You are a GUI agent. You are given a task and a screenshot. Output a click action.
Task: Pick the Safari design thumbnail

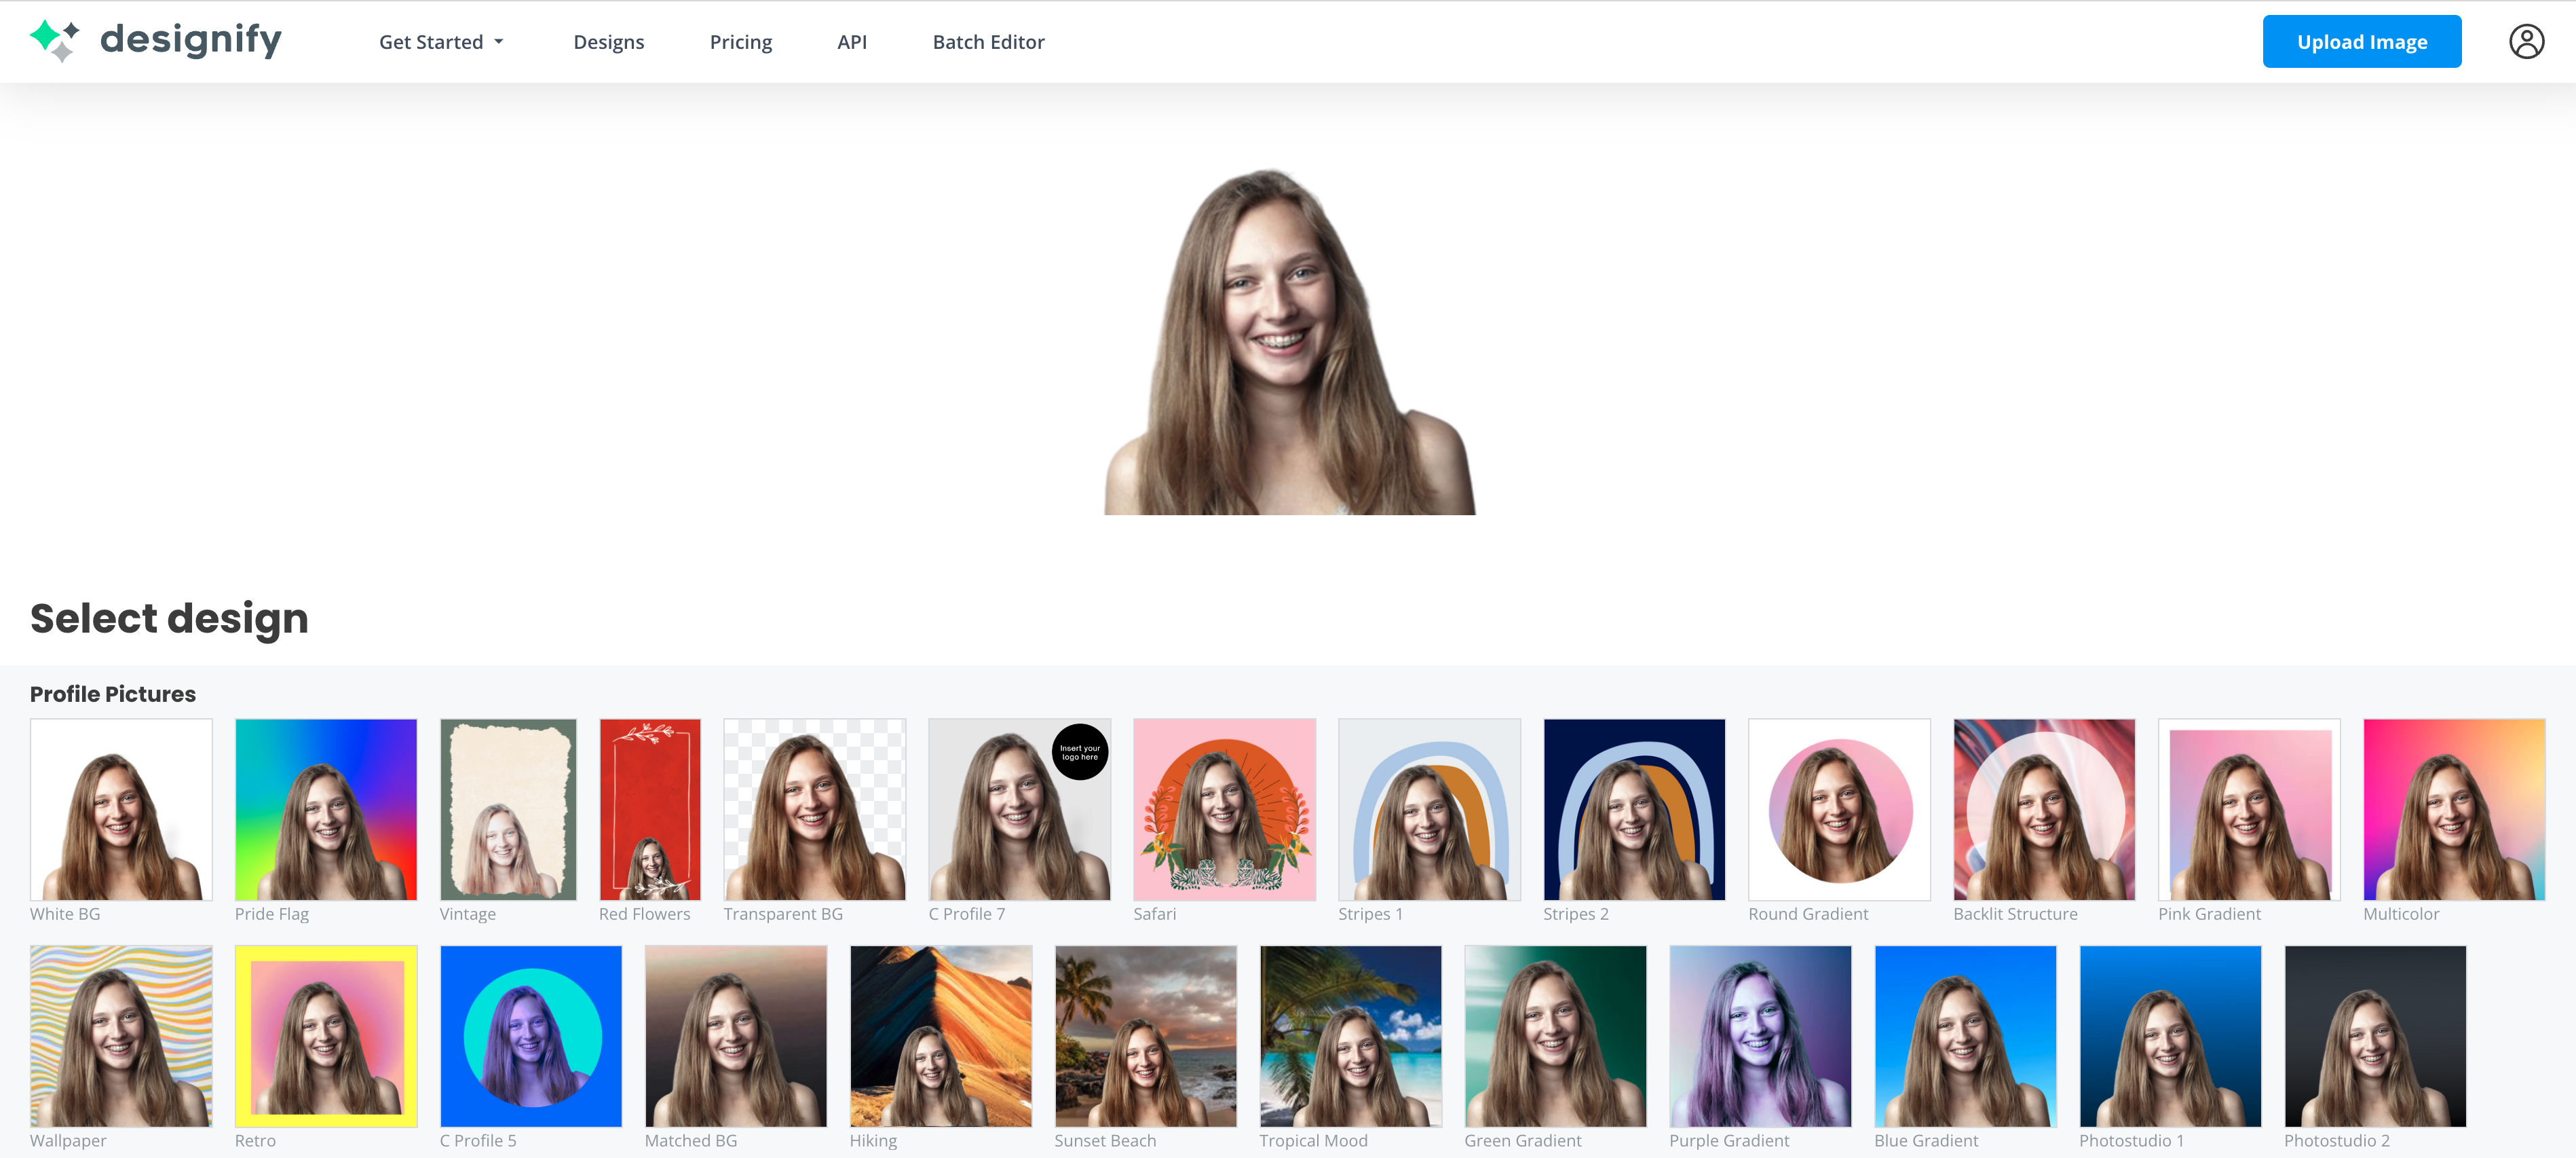coord(1224,809)
